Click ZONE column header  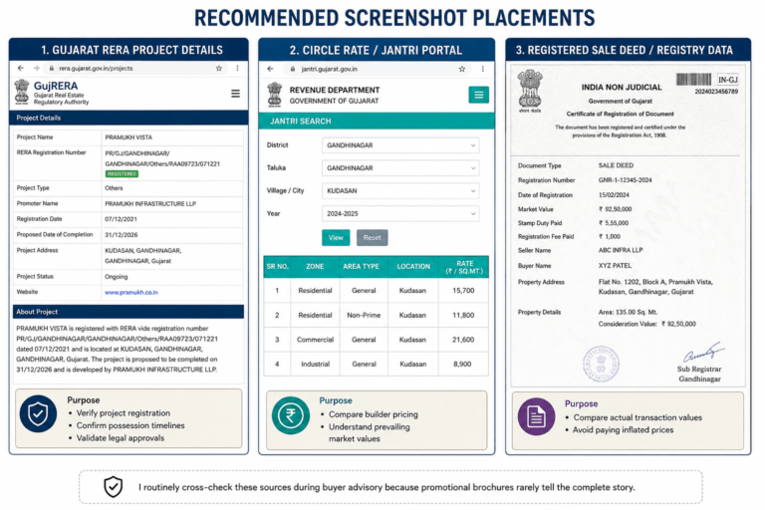[x=315, y=267]
